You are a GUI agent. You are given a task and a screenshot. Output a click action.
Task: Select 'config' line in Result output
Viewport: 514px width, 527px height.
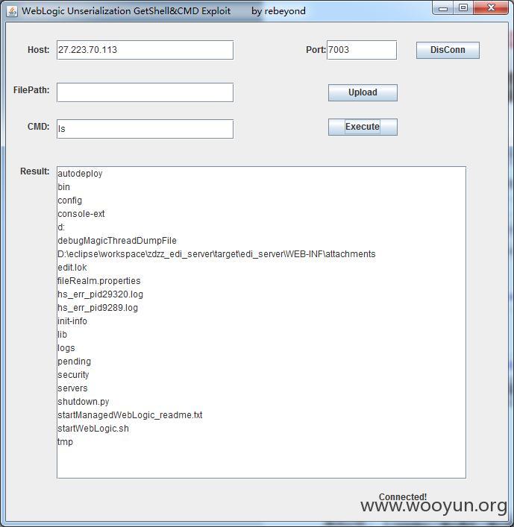[69, 201]
